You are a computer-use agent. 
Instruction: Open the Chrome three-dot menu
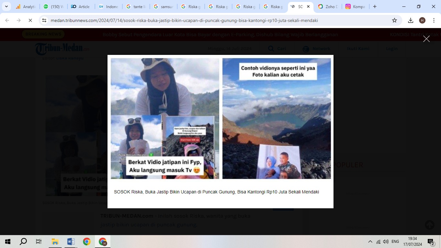434,20
